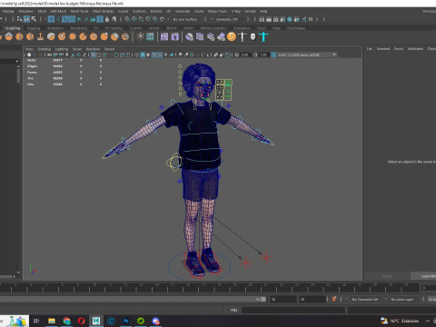Open the Mesh menu

42,11
